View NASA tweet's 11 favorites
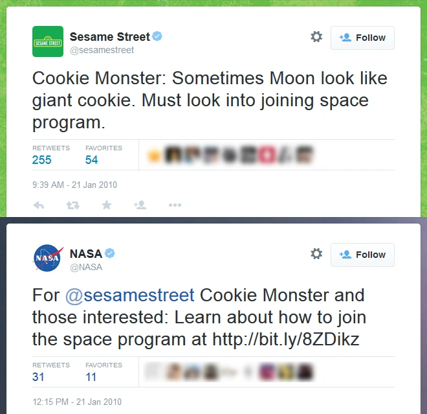The height and width of the screenshot is (414, 427). (x=91, y=376)
